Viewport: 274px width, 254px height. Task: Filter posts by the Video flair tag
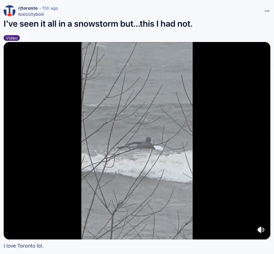[12, 38]
